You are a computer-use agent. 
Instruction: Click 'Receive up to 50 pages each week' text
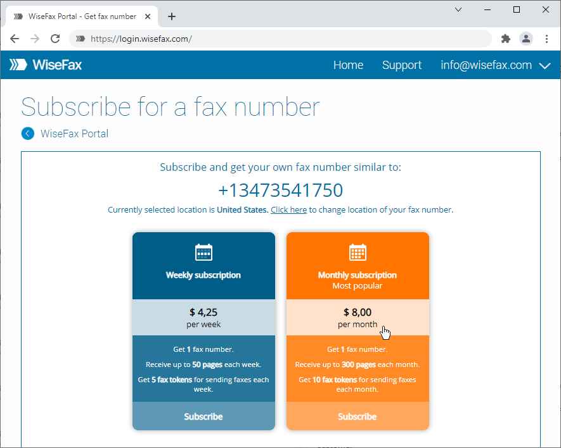coord(203,364)
